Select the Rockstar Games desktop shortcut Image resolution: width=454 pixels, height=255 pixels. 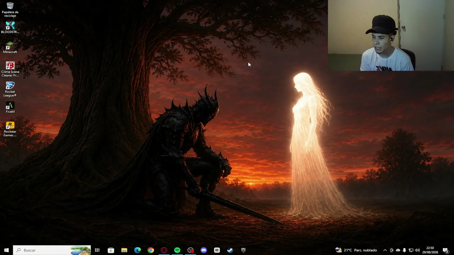click(x=10, y=129)
